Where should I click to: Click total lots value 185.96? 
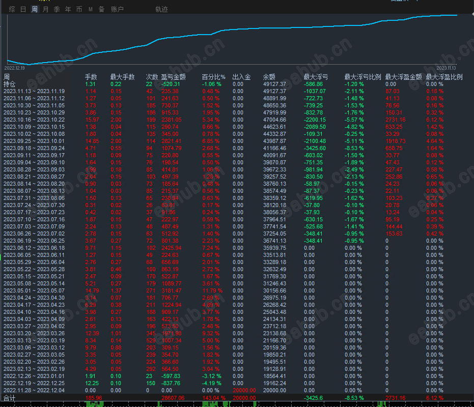pyautogui.click(x=94, y=398)
